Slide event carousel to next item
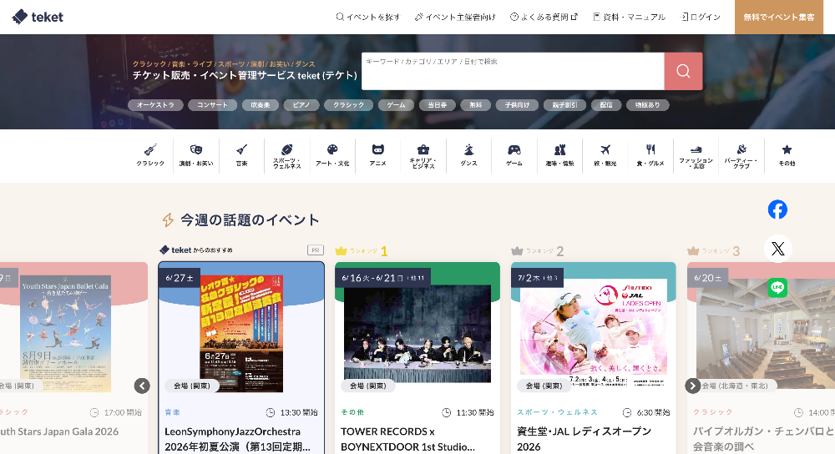The image size is (835, 454). tap(692, 386)
